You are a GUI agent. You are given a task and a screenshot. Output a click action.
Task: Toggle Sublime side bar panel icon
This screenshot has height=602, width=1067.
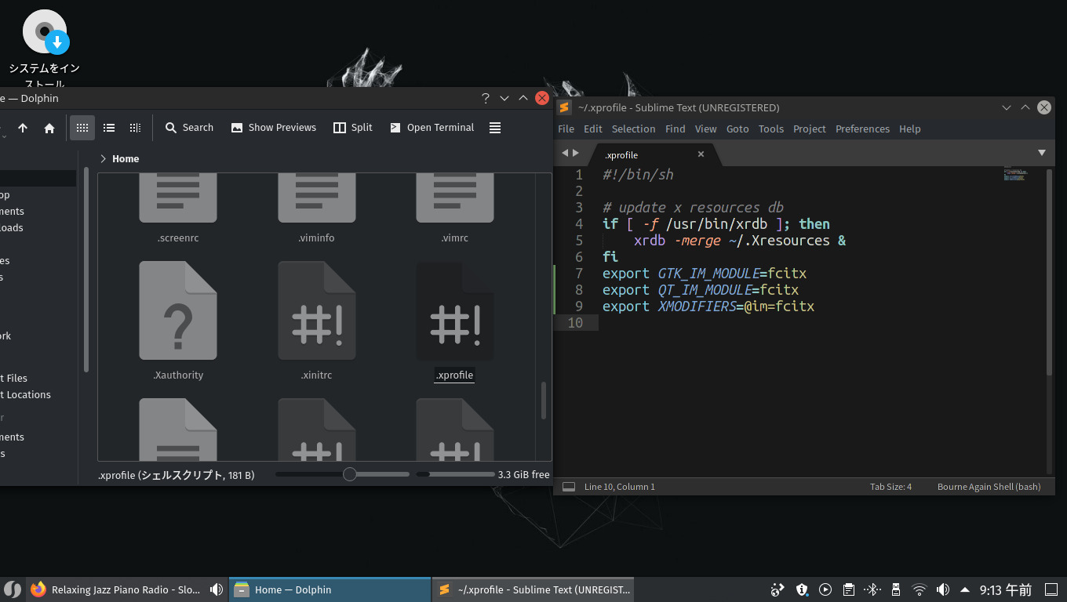(x=569, y=487)
